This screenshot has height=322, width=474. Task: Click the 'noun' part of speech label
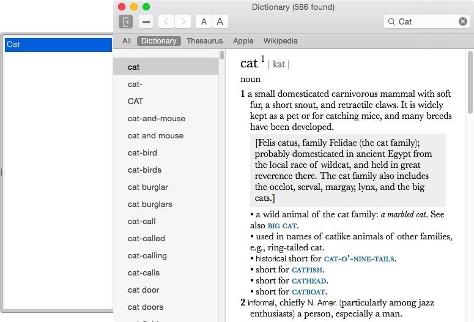point(250,80)
